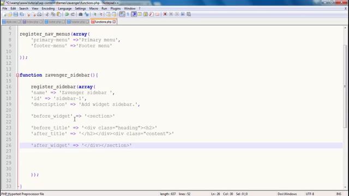Open the Search menu
The image size is (349, 196).
(x=23, y=9)
